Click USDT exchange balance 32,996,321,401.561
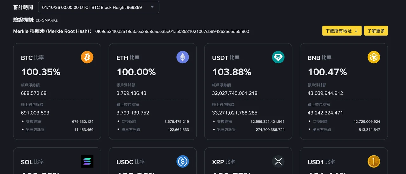 click(x=267, y=121)
